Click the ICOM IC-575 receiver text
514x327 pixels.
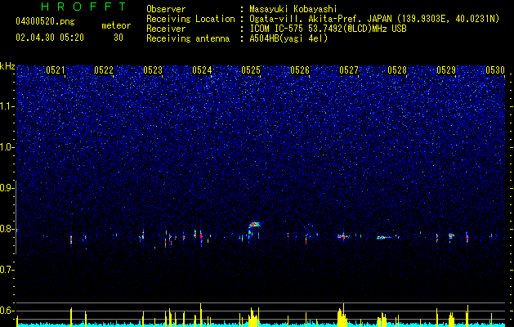[x=328, y=29]
